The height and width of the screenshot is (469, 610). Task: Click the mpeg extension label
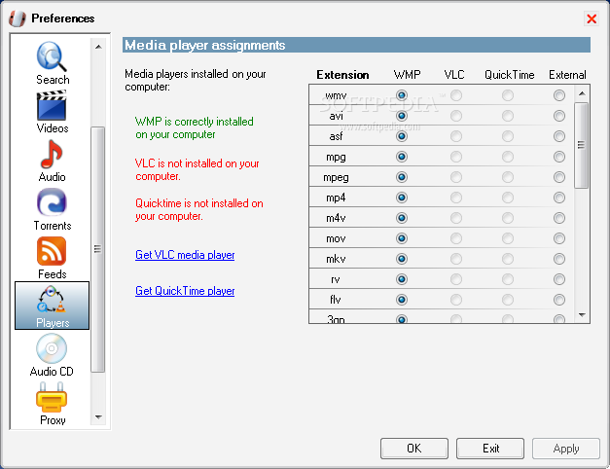coord(336,177)
